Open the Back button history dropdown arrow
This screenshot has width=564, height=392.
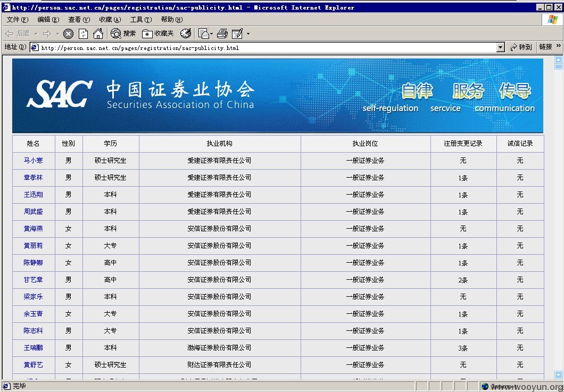pos(36,34)
